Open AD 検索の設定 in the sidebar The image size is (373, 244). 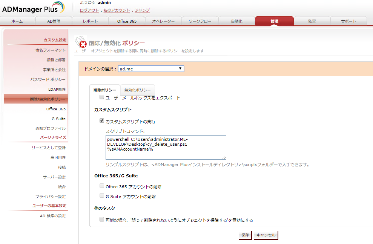(x=53, y=216)
